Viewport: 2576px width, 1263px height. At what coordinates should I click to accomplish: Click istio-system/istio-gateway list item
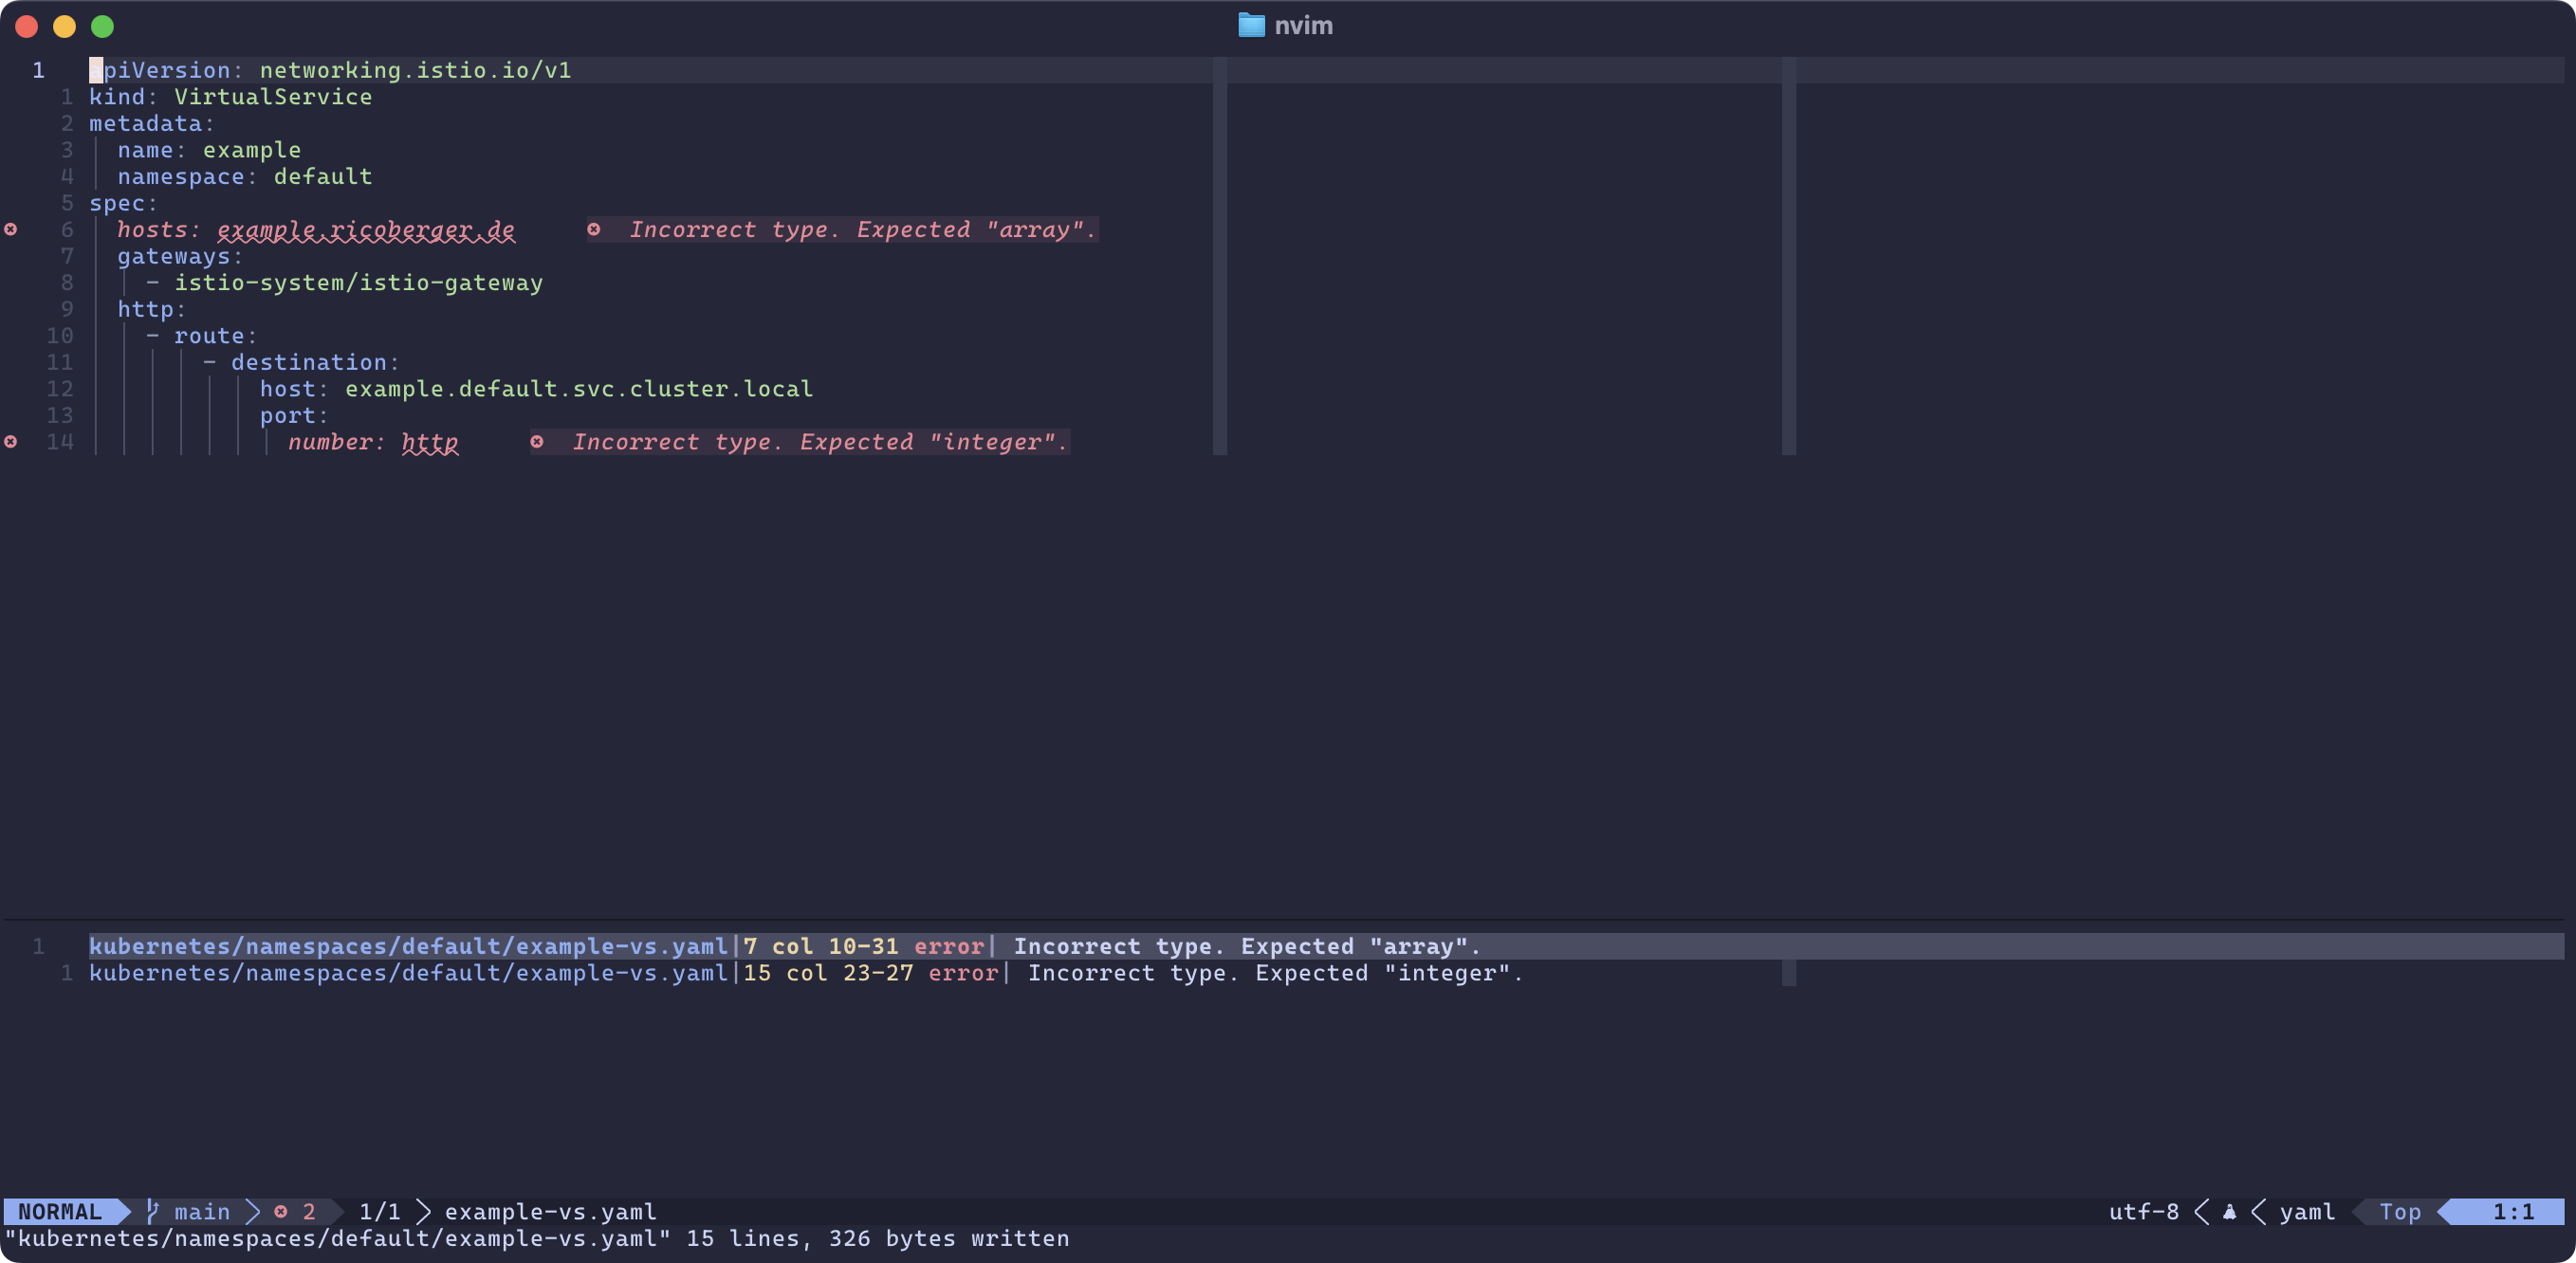click(x=359, y=283)
